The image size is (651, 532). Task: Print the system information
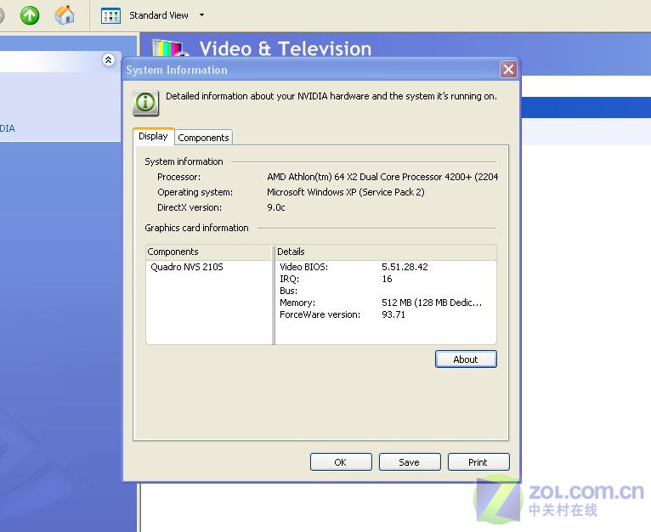pos(478,462)
